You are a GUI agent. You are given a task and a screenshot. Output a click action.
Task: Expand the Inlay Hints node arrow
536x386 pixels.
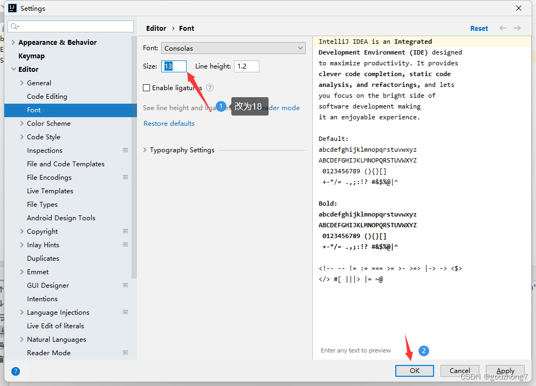22,245
